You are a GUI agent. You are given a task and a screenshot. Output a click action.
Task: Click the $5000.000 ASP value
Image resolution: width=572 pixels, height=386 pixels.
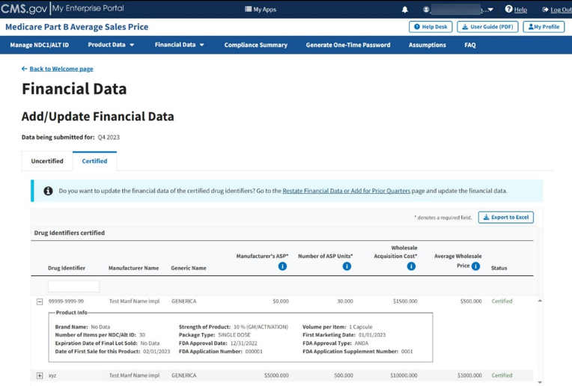(276, 376)
